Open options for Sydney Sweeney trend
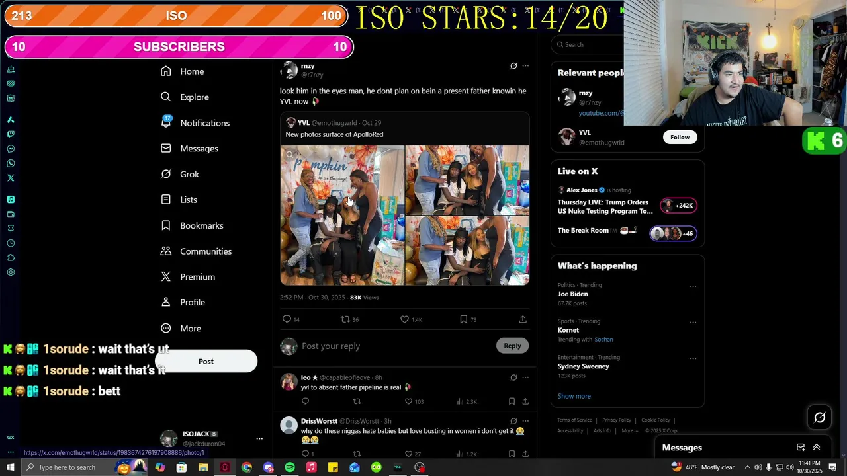Screen dimensions: 847x476 coord(693,358)
